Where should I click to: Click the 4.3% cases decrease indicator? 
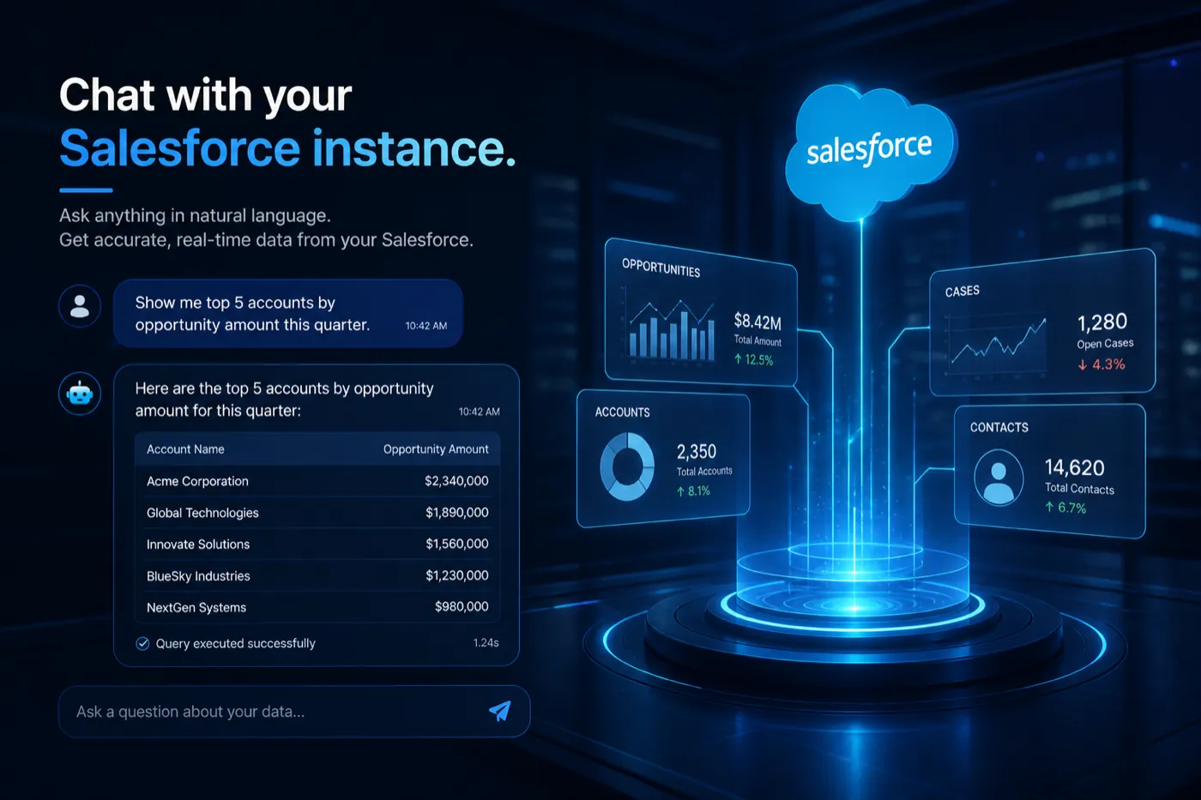(x=1101, y=364)
